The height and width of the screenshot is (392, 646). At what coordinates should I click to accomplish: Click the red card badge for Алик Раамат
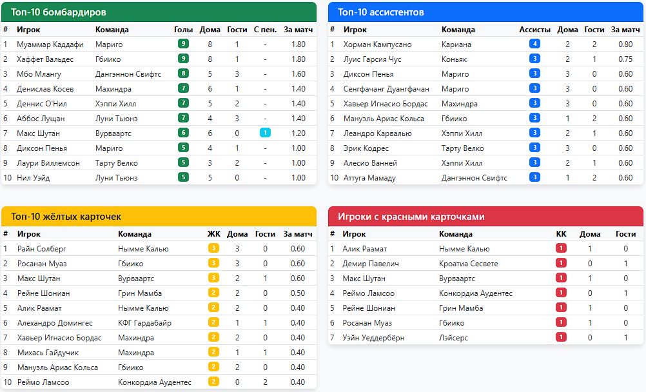click(x=561, y=248)
